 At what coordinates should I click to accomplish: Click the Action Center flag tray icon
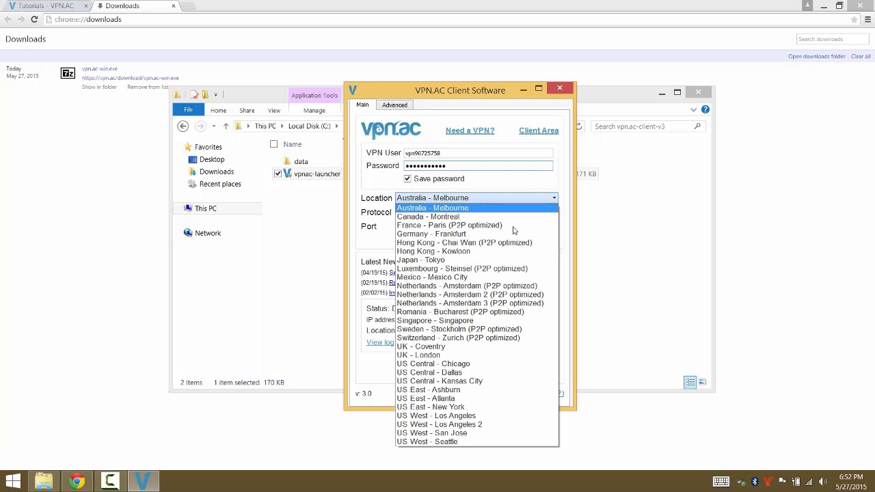coord(782,482)
